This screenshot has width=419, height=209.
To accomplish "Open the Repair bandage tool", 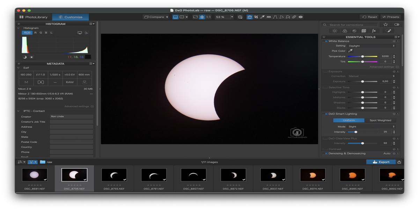I will 294,17.
